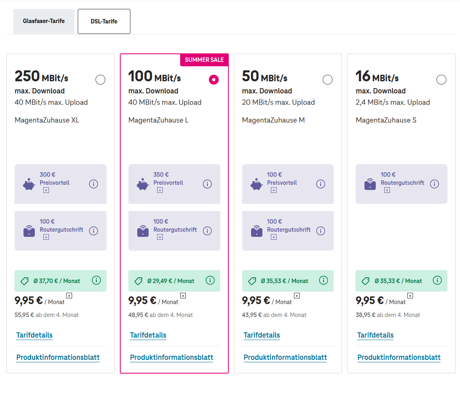Click info icon for MagentaZuhause S Routergutschrift
Viewport: 460px width, 410px height.
pyautogui.click(x=434, y=184)
